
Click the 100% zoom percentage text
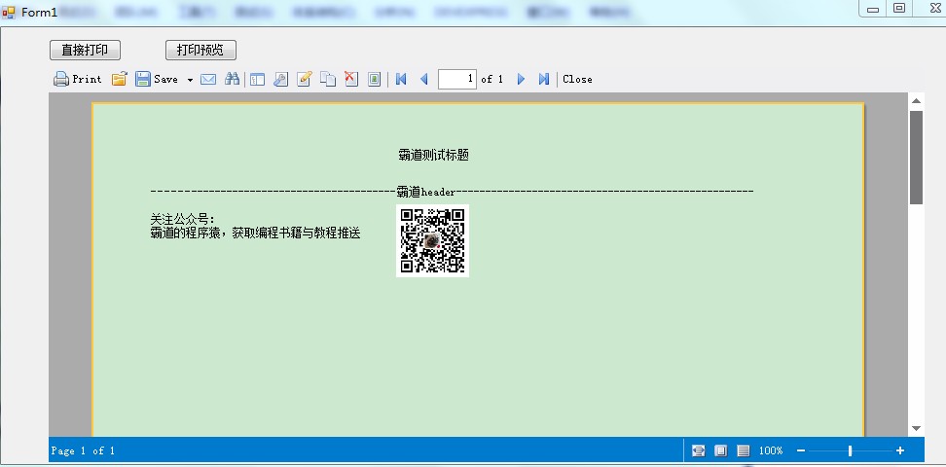[771, 450]
